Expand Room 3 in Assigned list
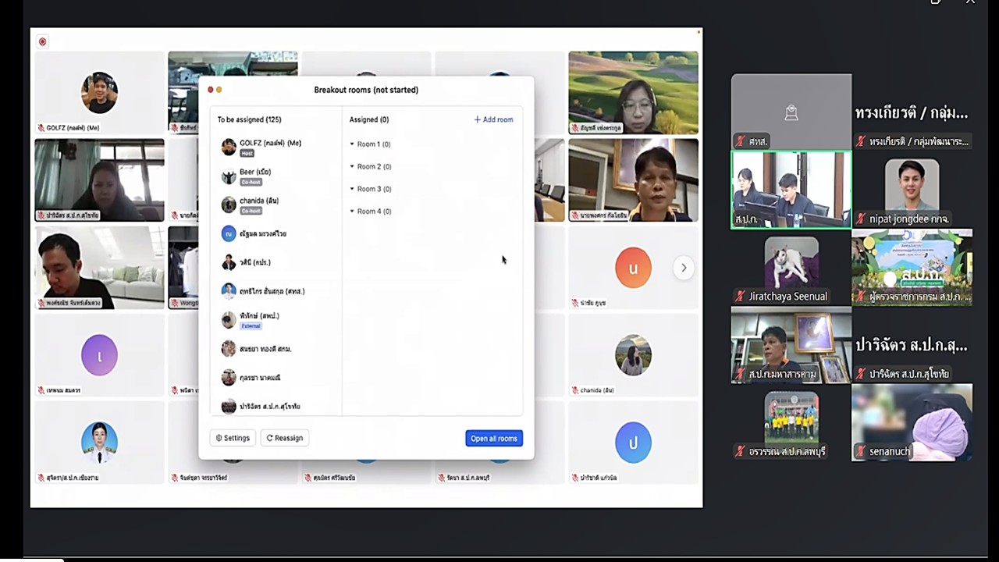This screenshot has width=999, height=562. 370,189
